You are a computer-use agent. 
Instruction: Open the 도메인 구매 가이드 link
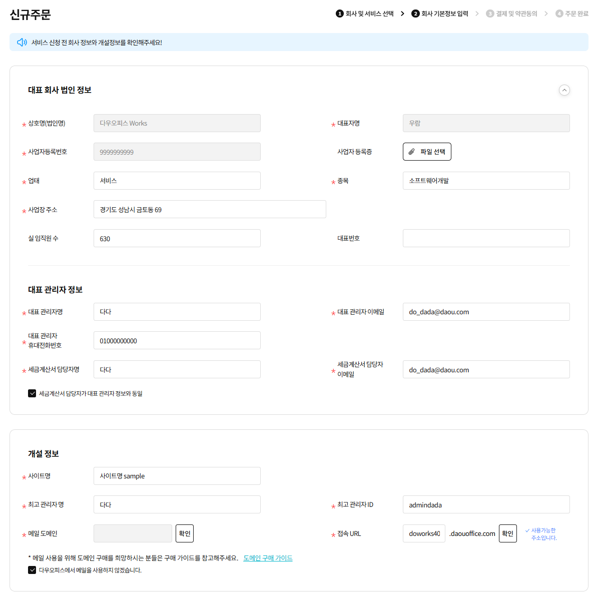[x=268, y=558]
